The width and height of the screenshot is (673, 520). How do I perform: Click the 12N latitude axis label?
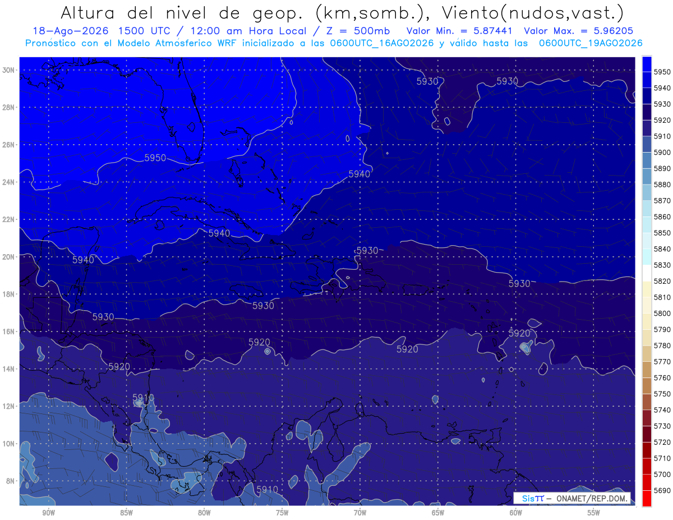point(8,407)
